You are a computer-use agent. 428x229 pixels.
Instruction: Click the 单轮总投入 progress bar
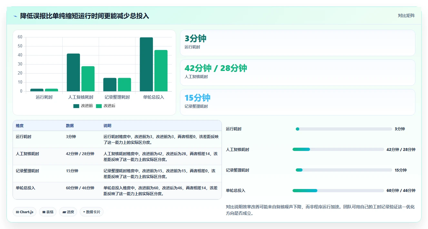(x=338, y=191)
